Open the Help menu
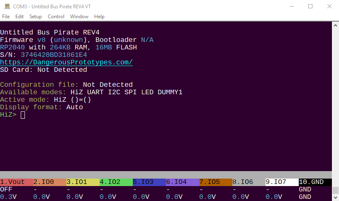 coord(99,17)
